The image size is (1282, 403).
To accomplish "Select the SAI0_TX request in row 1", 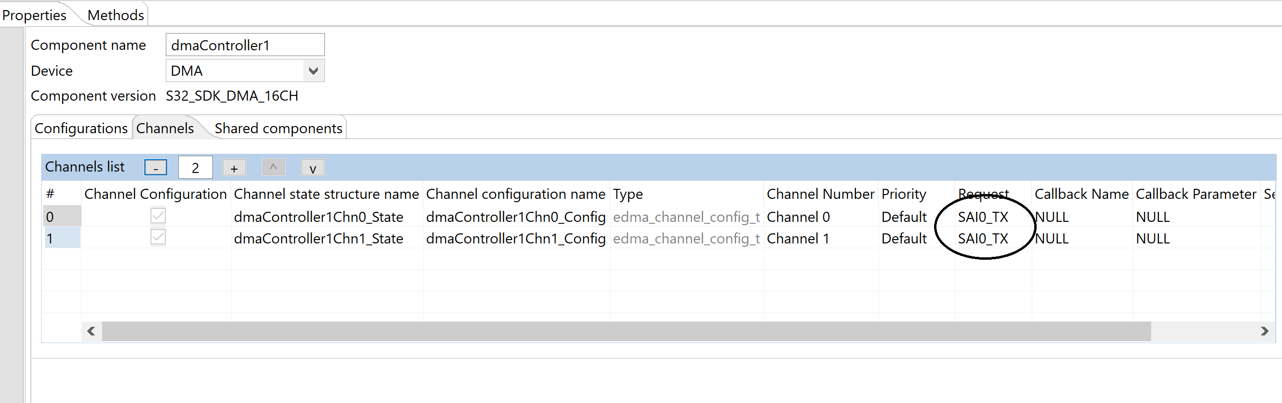I will 982,239.
